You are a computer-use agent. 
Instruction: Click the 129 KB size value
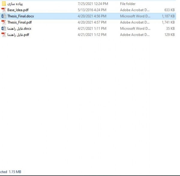(169, 35)
